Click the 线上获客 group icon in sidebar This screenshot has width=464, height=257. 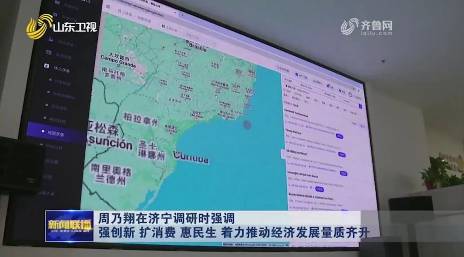[46, 66]
